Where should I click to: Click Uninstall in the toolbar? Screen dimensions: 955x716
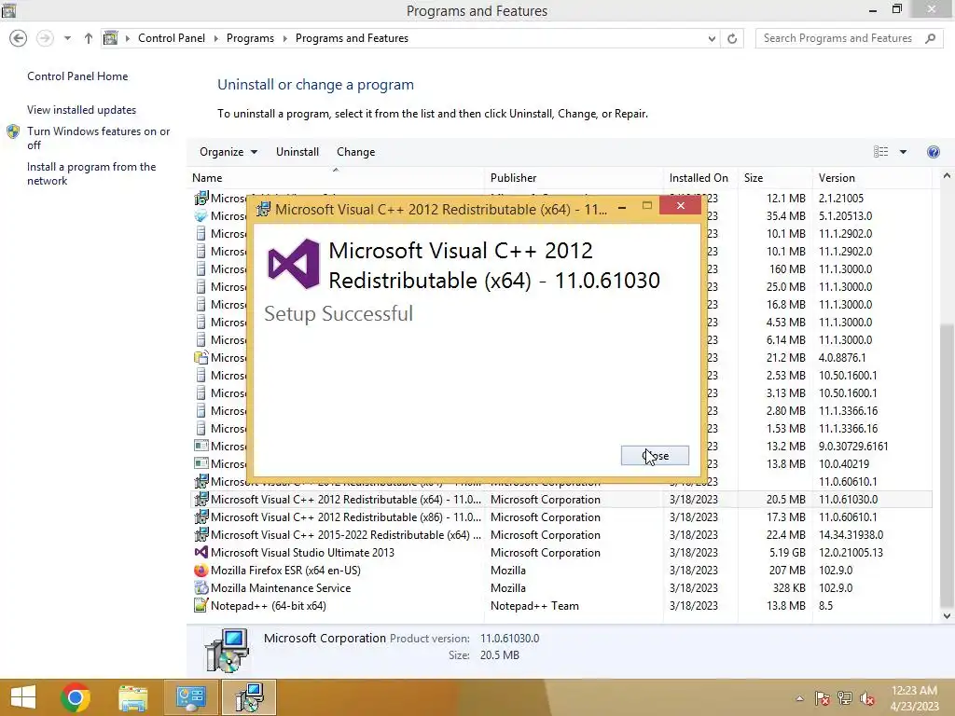point(298,152)
